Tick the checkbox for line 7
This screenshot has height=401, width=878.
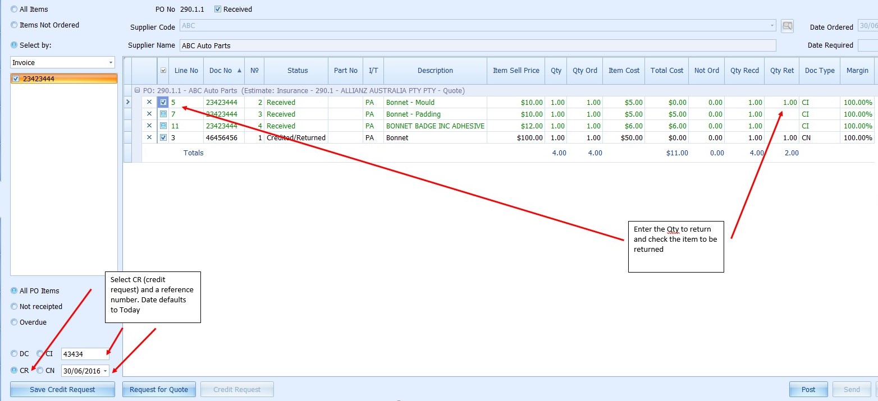[163, 114]
